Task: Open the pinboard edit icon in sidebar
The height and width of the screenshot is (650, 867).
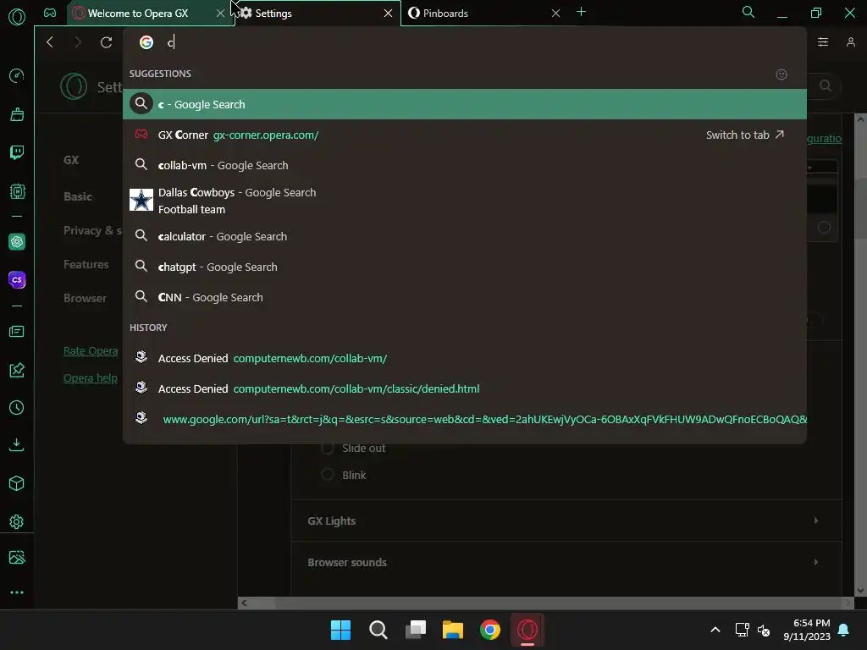Action: 17,370
